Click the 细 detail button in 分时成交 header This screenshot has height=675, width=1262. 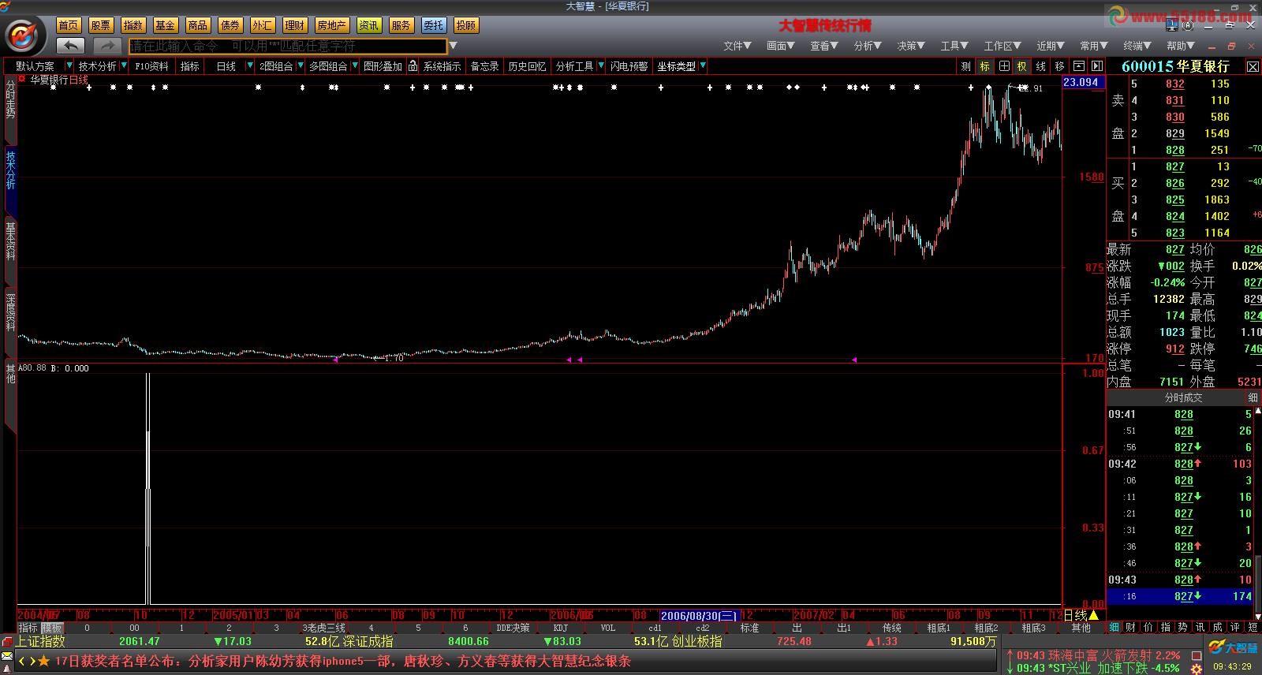tap(1253, 397)
